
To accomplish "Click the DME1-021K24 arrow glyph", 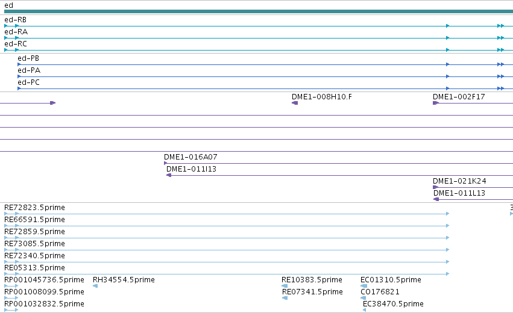I will coord(435,187).
